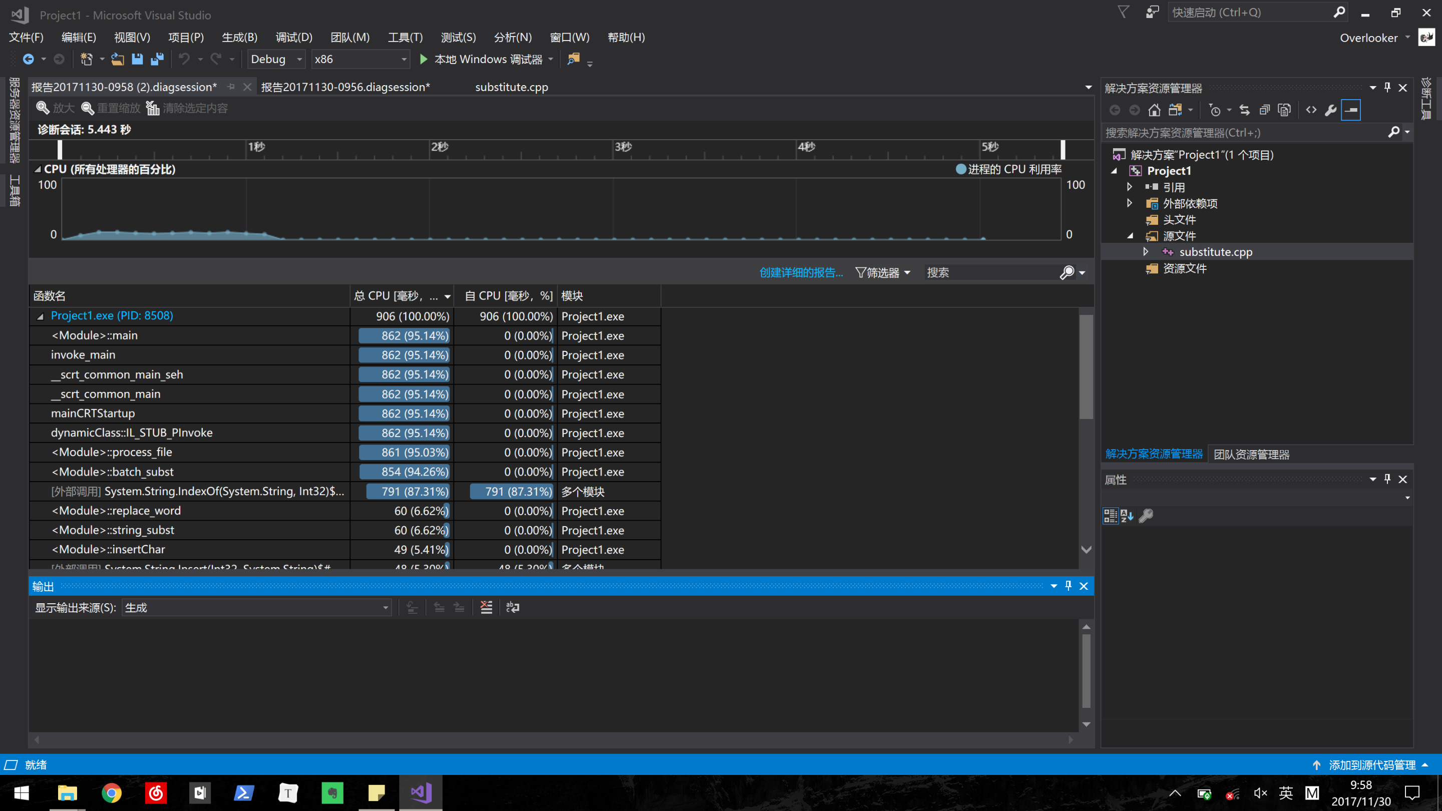This screenshot has height=811, width=1442.
Task: Click the clear all output icon
Action: [487, 607]
